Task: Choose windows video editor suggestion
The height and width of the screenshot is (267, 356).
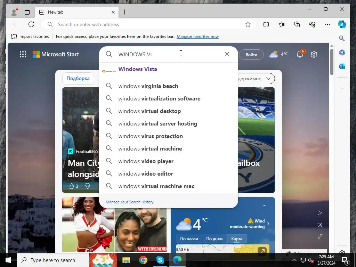Action: 169,173
